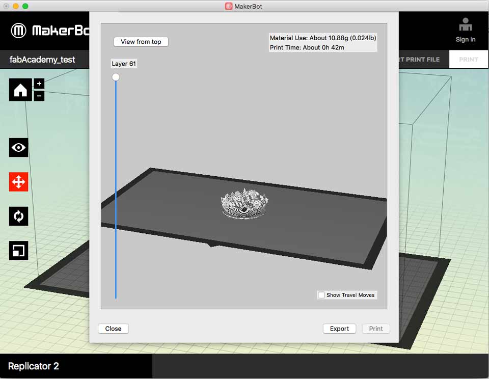Click the sliced model in preview

tap(244, 203)
